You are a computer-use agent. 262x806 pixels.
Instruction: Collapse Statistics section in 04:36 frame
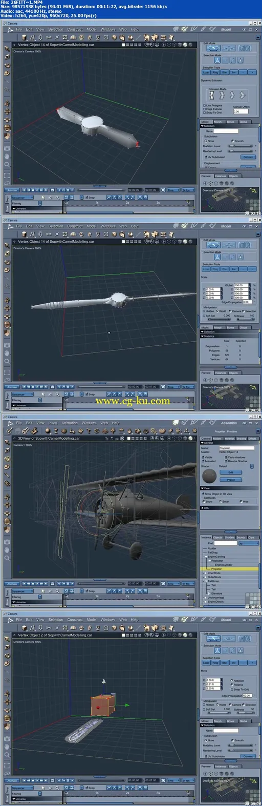(x=203, y=337)
